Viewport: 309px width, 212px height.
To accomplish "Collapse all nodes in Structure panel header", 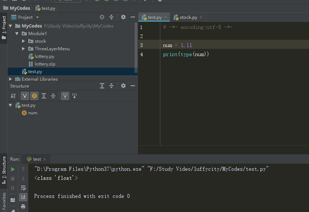I will point(111,86).
